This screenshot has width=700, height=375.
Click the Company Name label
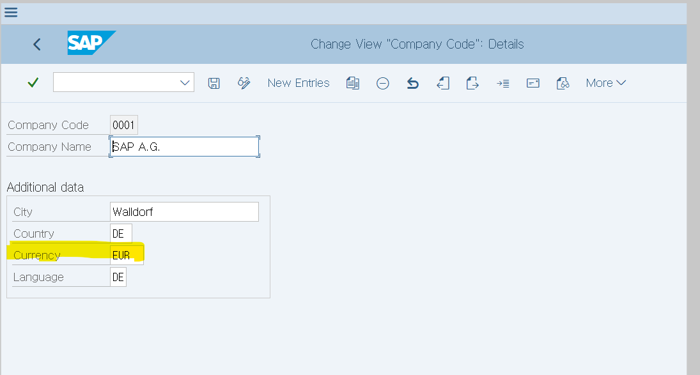click(x=50, y=147)
